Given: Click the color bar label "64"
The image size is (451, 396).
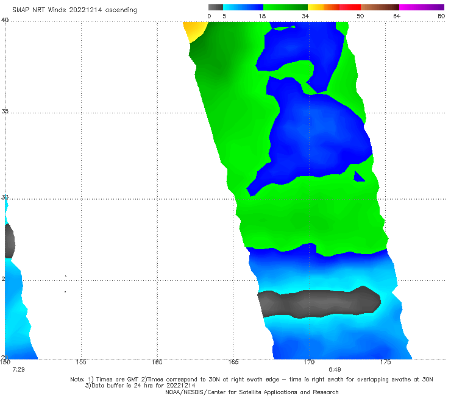Looking at the screenshot, I should tap(397, 16).
